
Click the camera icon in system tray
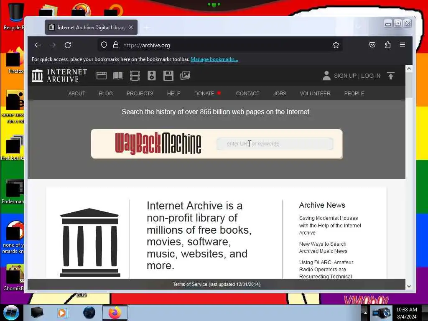tap(382, 313)
